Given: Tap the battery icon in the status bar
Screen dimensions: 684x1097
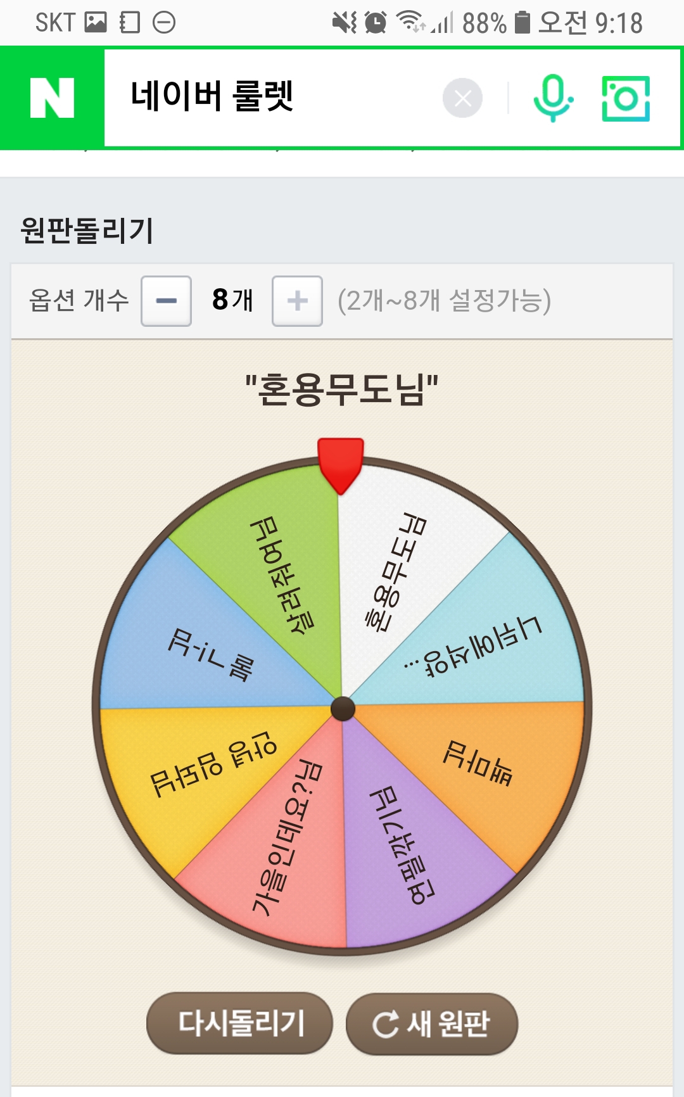Looking at the screenshot, I should [x=522, y=23].
